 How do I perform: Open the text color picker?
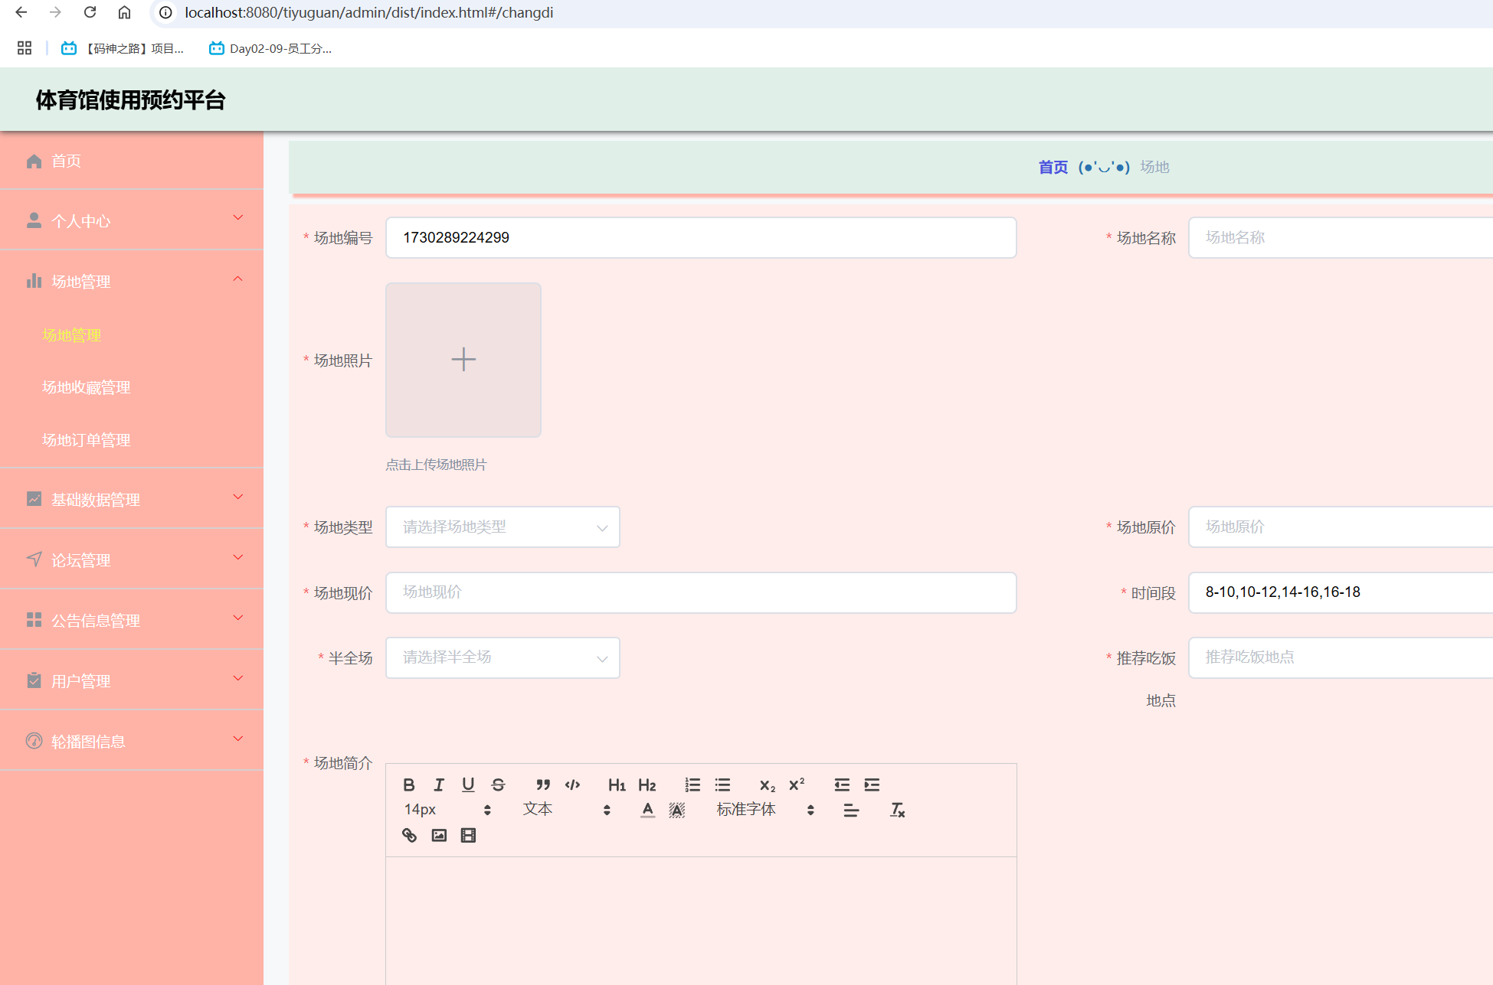[647, 810]
